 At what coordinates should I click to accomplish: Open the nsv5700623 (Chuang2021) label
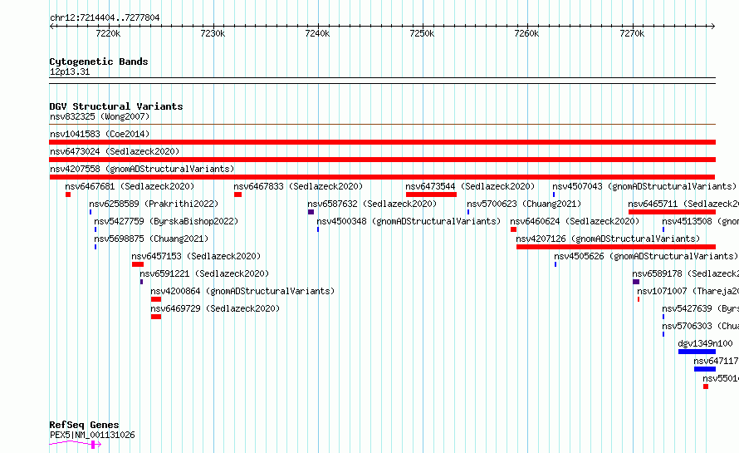(x=524, y=204)
